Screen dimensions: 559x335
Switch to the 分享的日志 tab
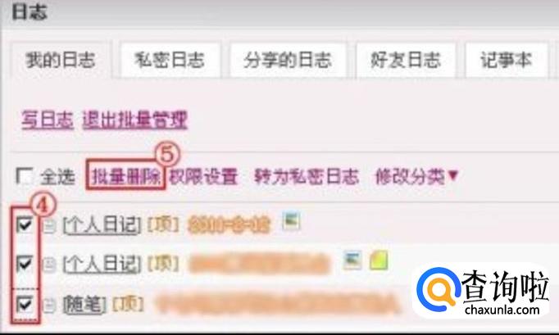288,60
